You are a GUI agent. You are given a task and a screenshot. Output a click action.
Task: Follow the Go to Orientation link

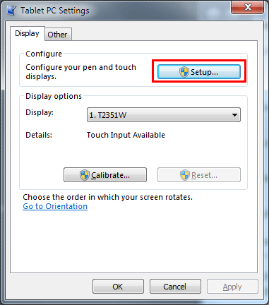(x=55, y=206)
